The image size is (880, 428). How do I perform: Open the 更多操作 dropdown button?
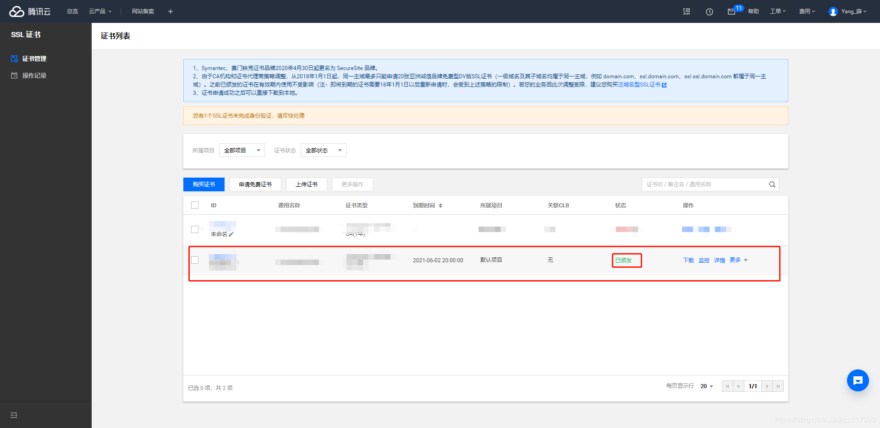point(352,184)
